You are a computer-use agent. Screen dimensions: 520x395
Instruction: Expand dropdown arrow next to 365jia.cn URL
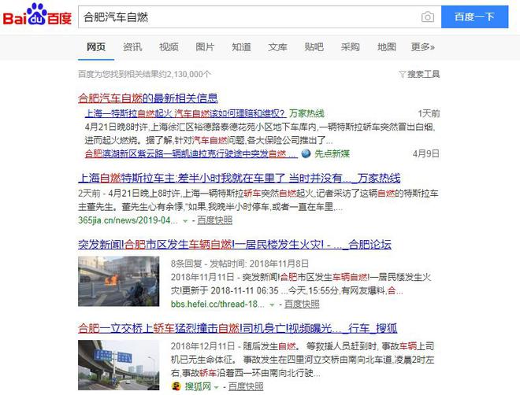point(185,221)
